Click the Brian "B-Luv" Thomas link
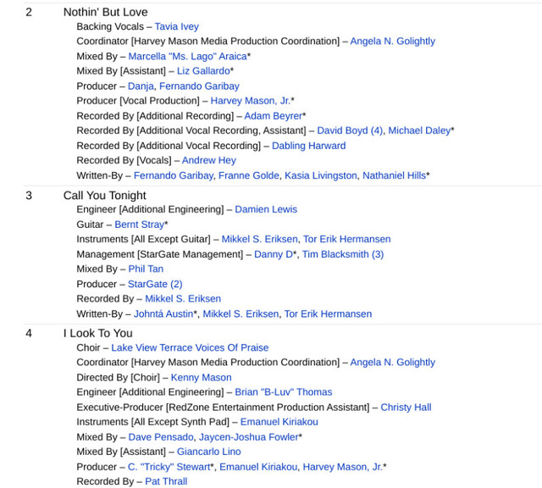542x488 pixels. click(x=284, y=392)
